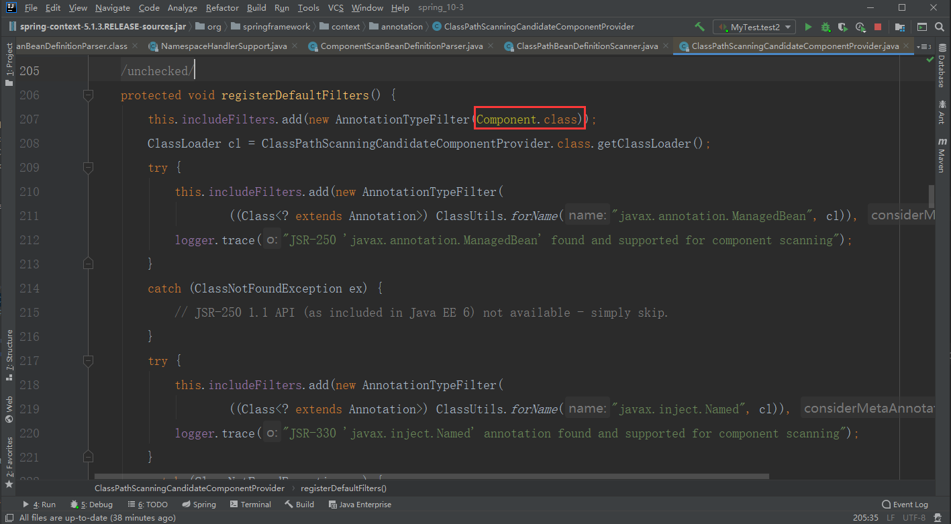
Task: Open the File menu
Action: [x=31, y=8]
